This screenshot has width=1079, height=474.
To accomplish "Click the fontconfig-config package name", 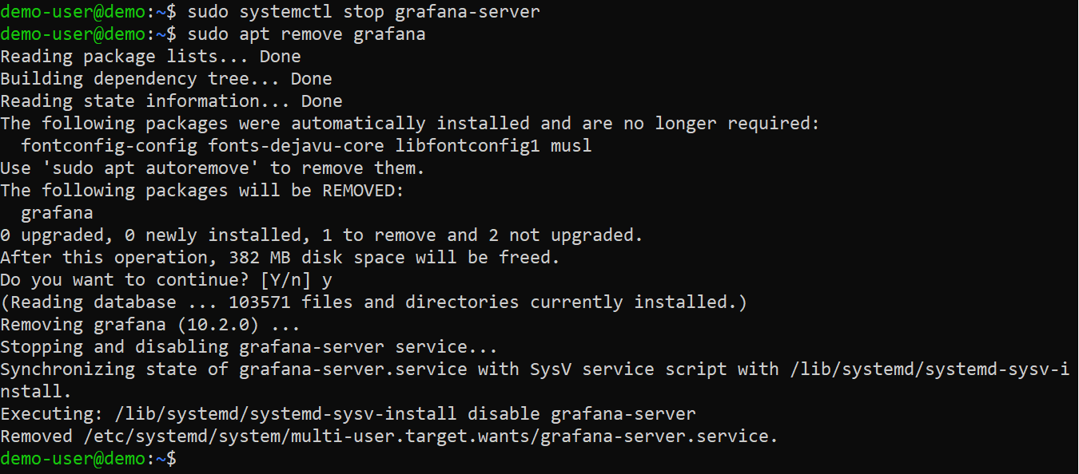I will (x=109, y=146).
